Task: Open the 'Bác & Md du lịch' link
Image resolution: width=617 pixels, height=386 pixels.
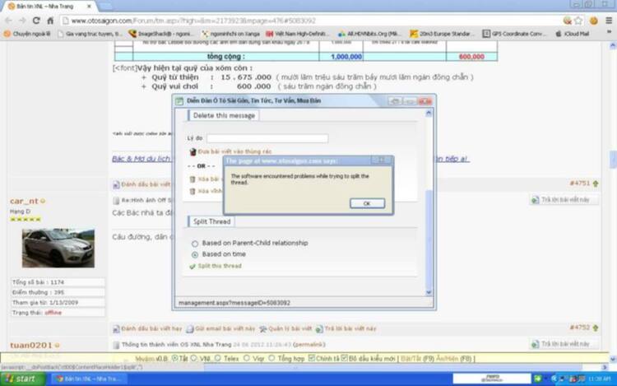Action: [141, 159]
